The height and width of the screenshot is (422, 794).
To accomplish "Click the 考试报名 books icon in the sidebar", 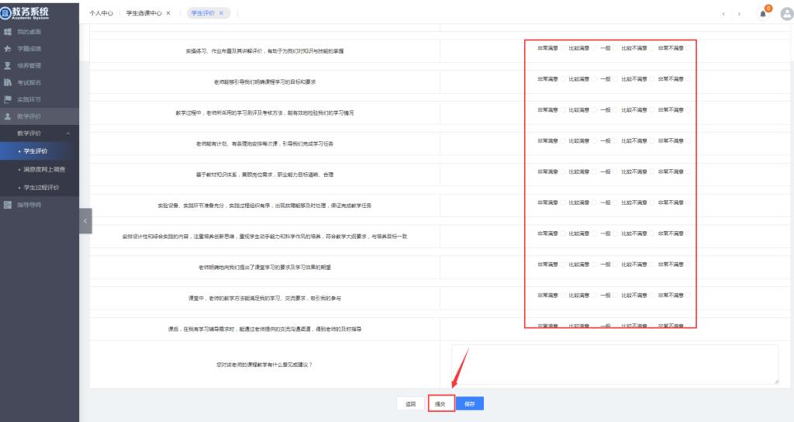I will (x=9, y=83).
